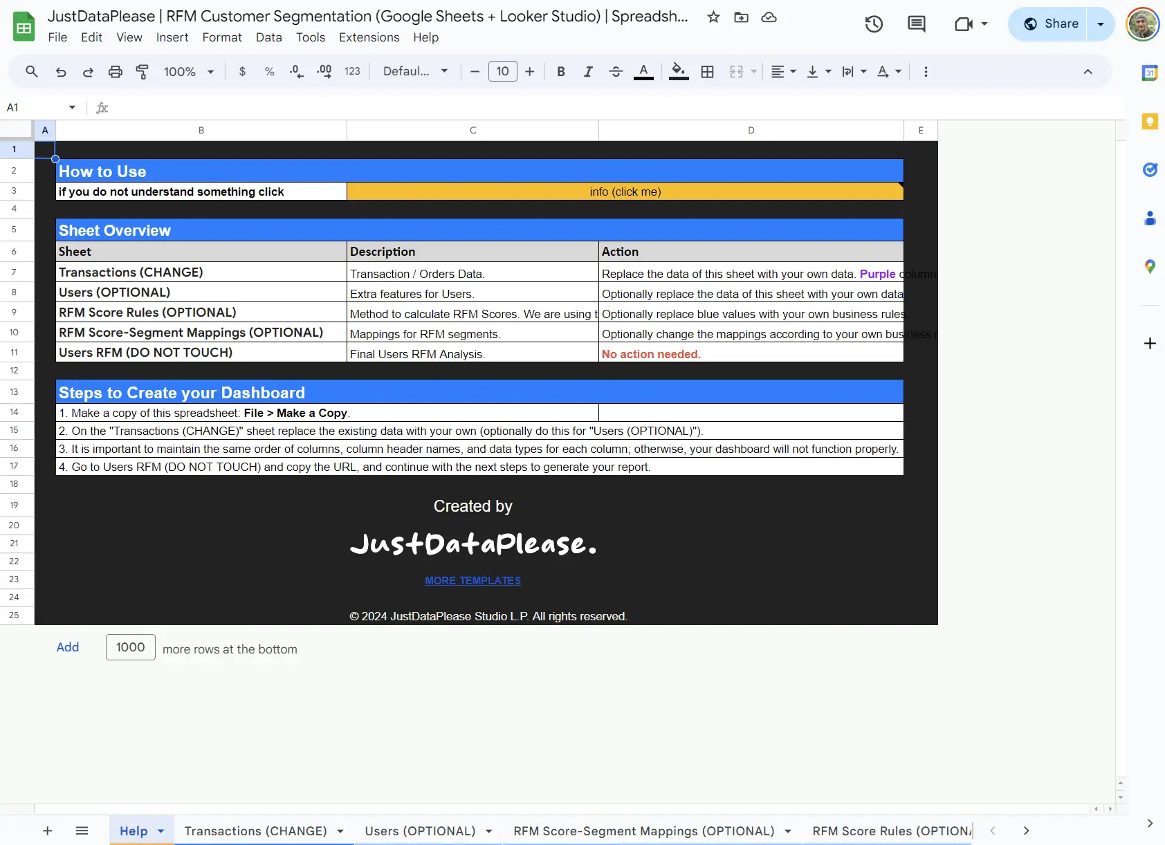Open version history clock icon
The image size is (1165, 845).
click(x=874, y=24)
